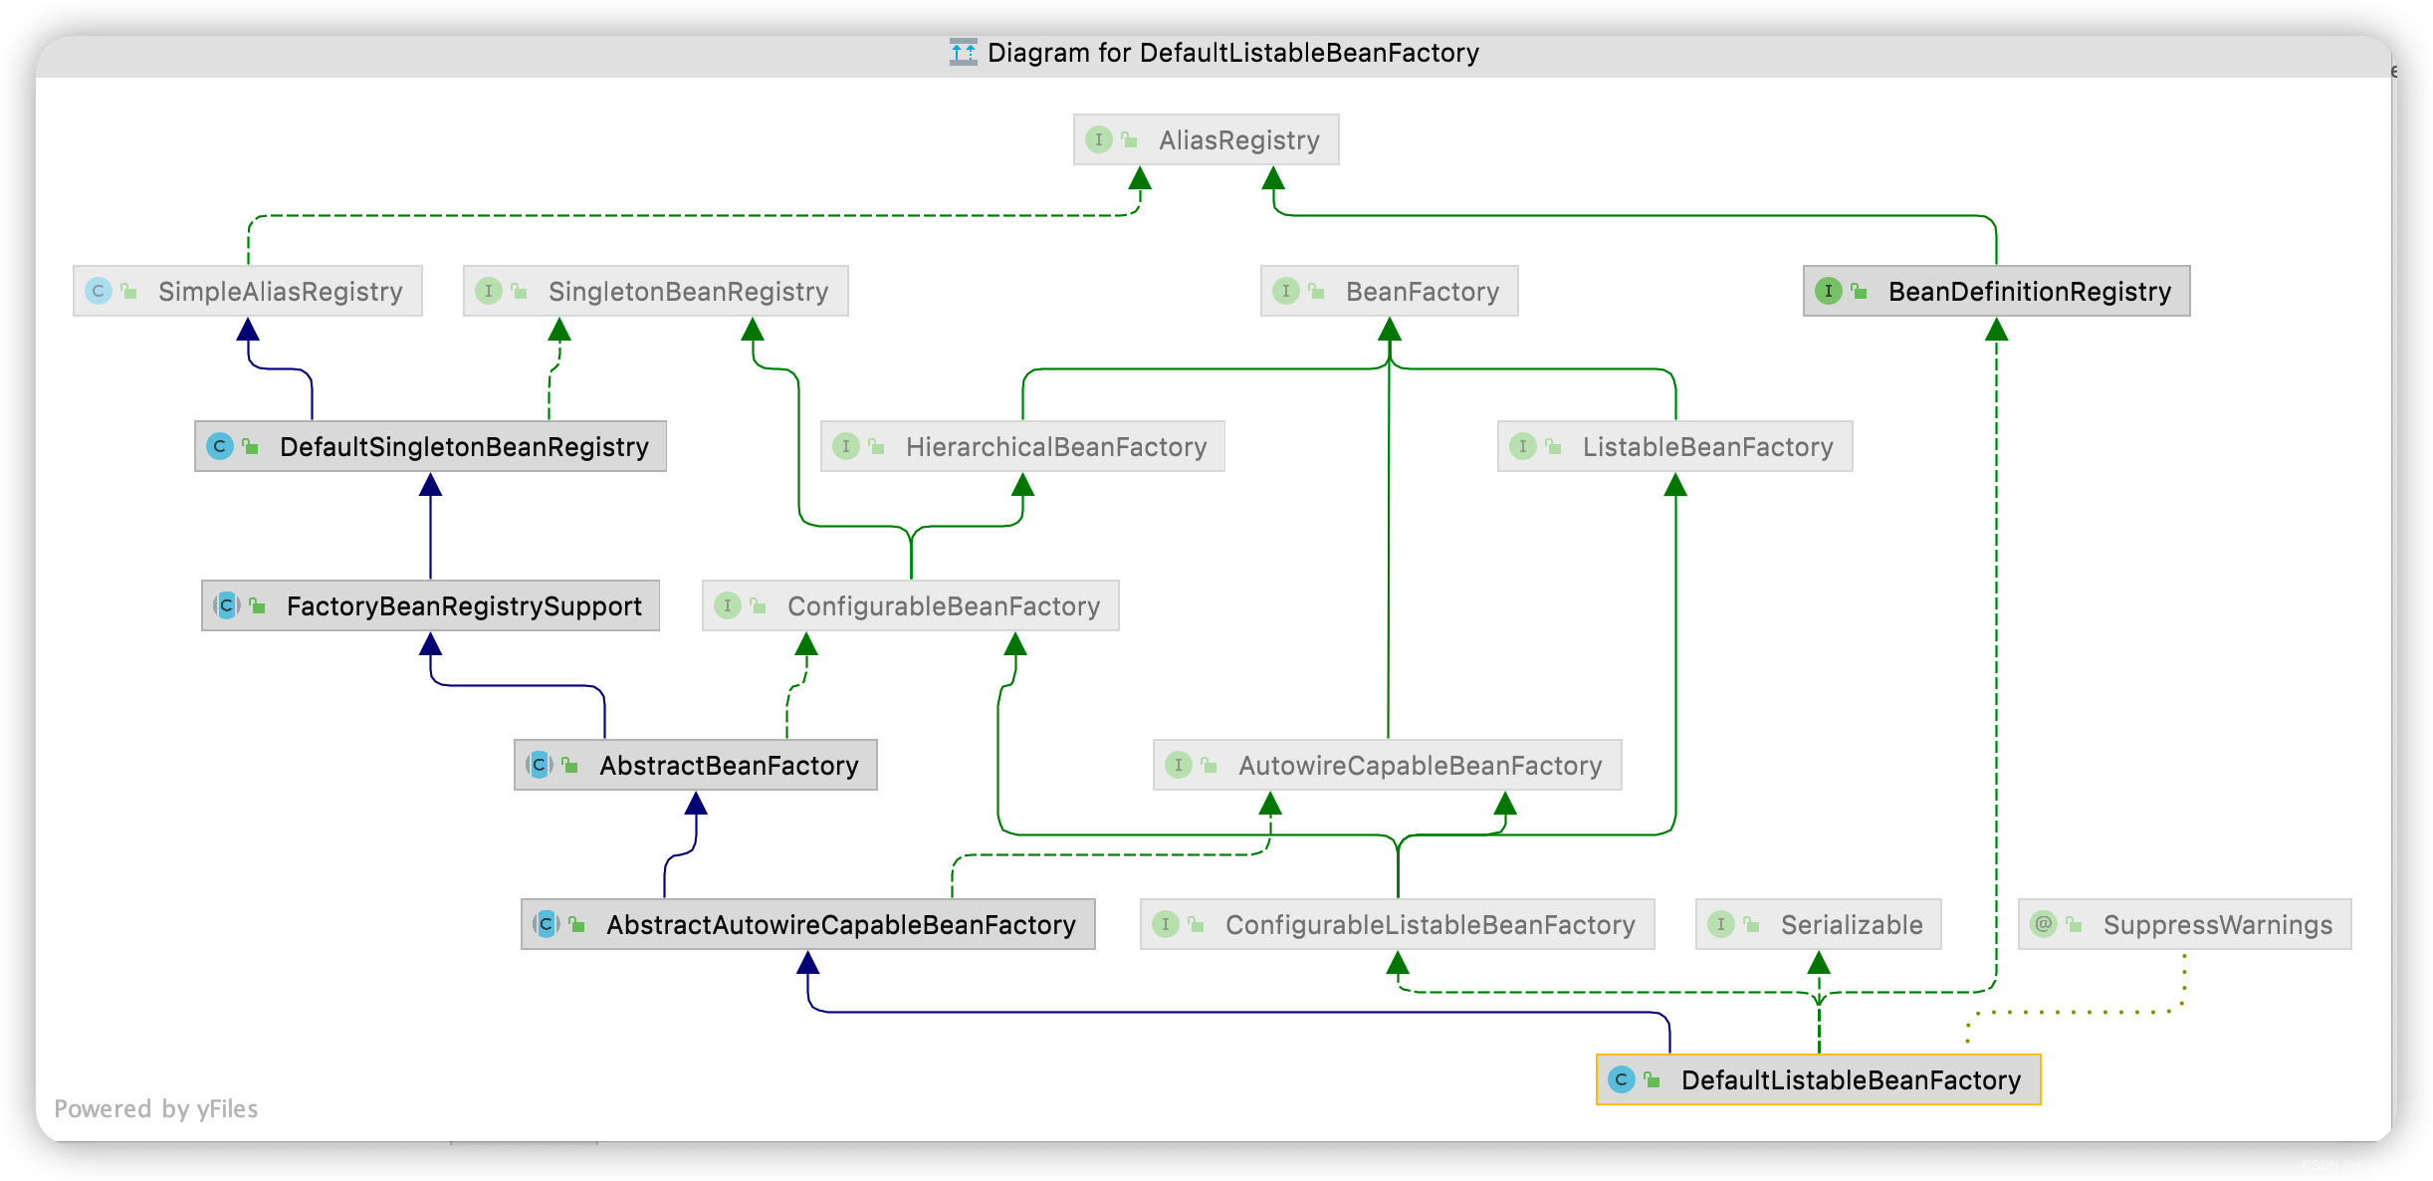The height and width of the screenshot is (1181, 2433).
Task: Select the HierarchicalBeanFactory interface node
Action: [x=1055, y=447]
